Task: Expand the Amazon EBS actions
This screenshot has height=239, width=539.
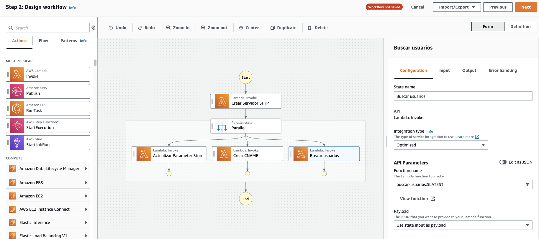Action: [86, 183]
